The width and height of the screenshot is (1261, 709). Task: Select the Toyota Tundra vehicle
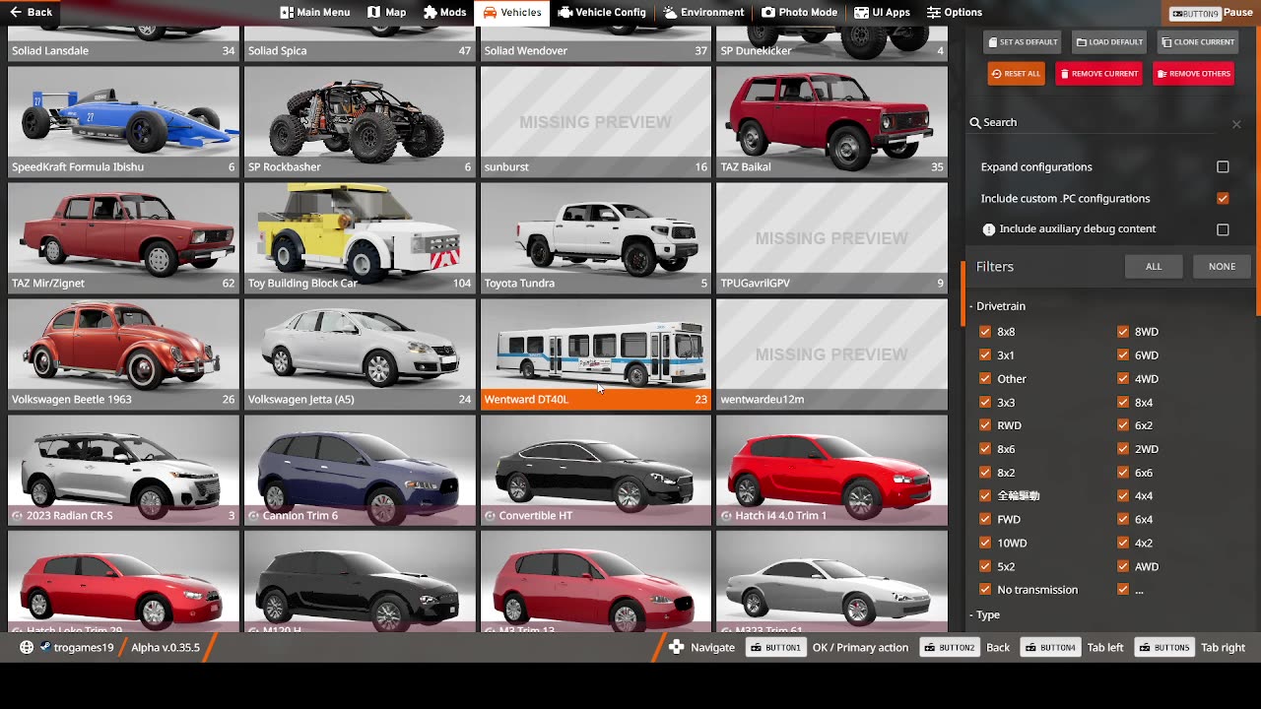point(596,237)
